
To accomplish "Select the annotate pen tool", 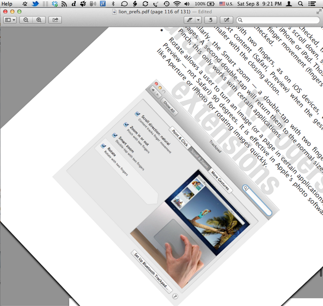I will tap(189, 20).
